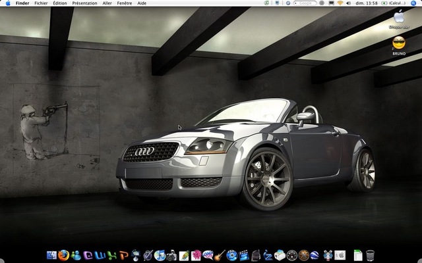
Task: Open the volume control in menu bar
Action: click(349, 3)
